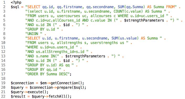This screenshot has width=185, height=99.
Task: Click the $sql variable on line 2
Action: tap(15, 7)
